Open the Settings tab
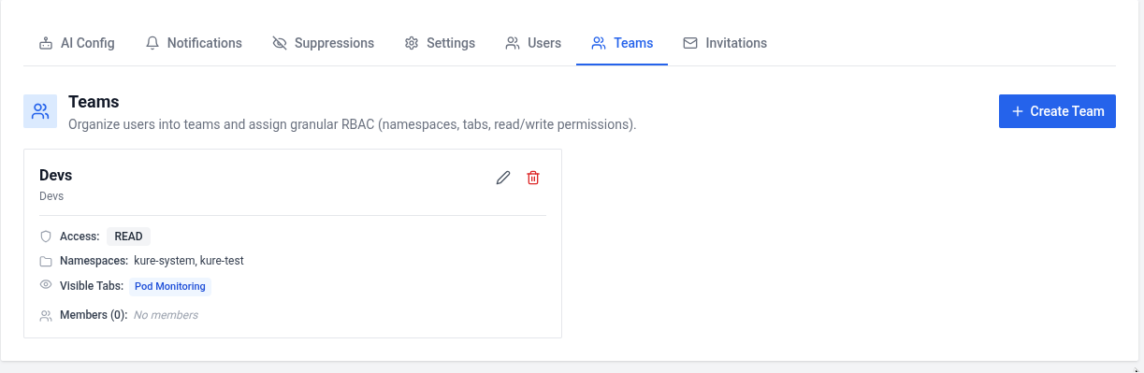 pyautogui.click(x=440, y=43)
